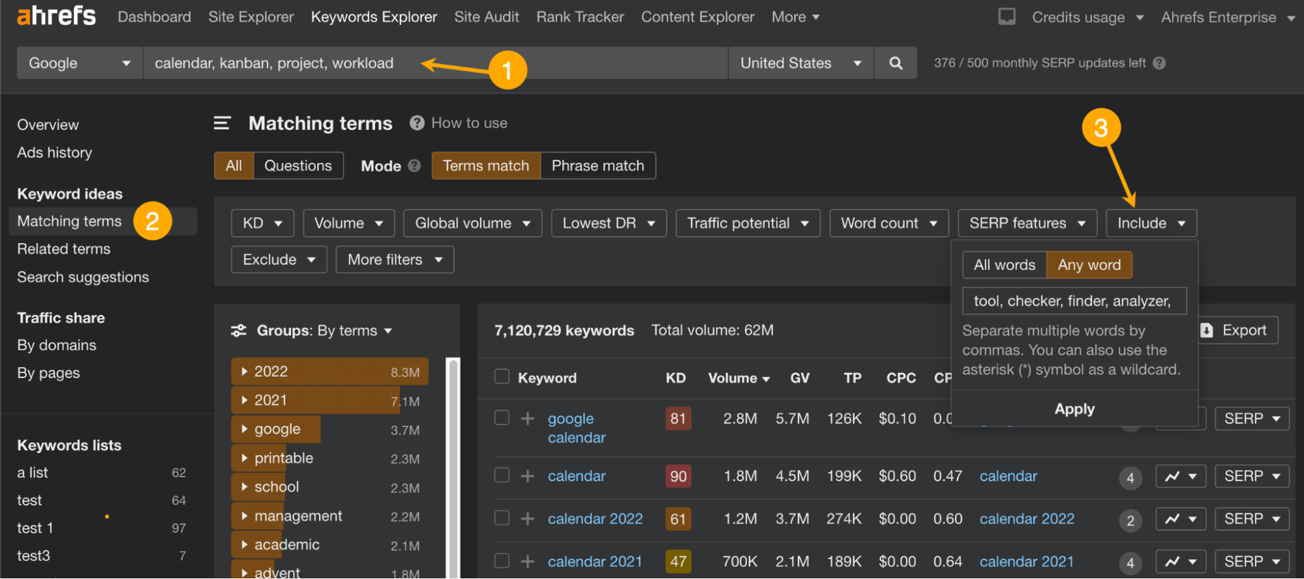This screenshot has width=1304, height=579.
Task: Click the help icon next to Mode
Action: click(414, 166)
